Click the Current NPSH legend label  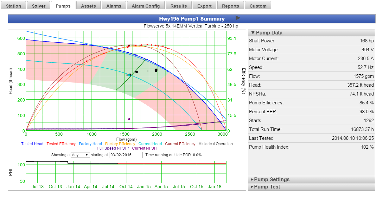tap(144, 148)
